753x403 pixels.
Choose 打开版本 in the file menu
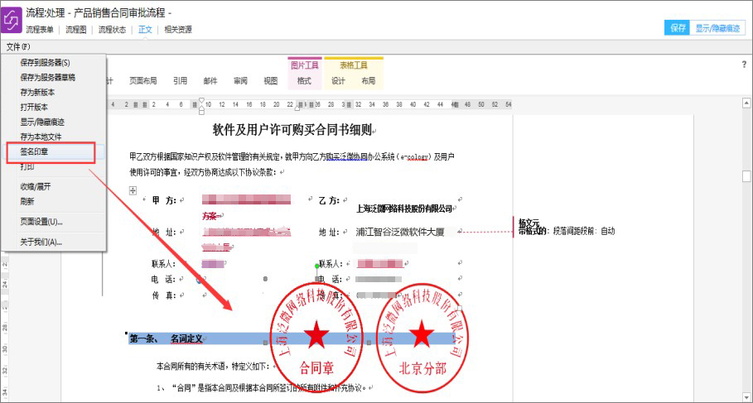(x=34, y=107)
